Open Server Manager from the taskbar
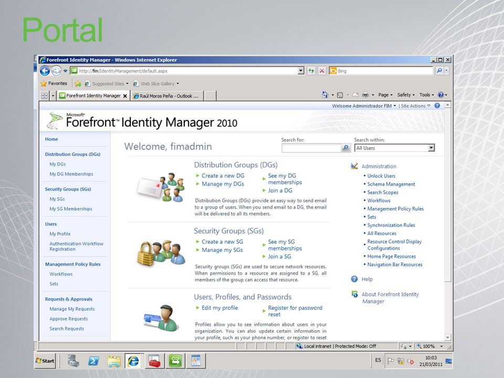Image resolution: width=504 pixels, height=378 pixels. click(73, 361)
